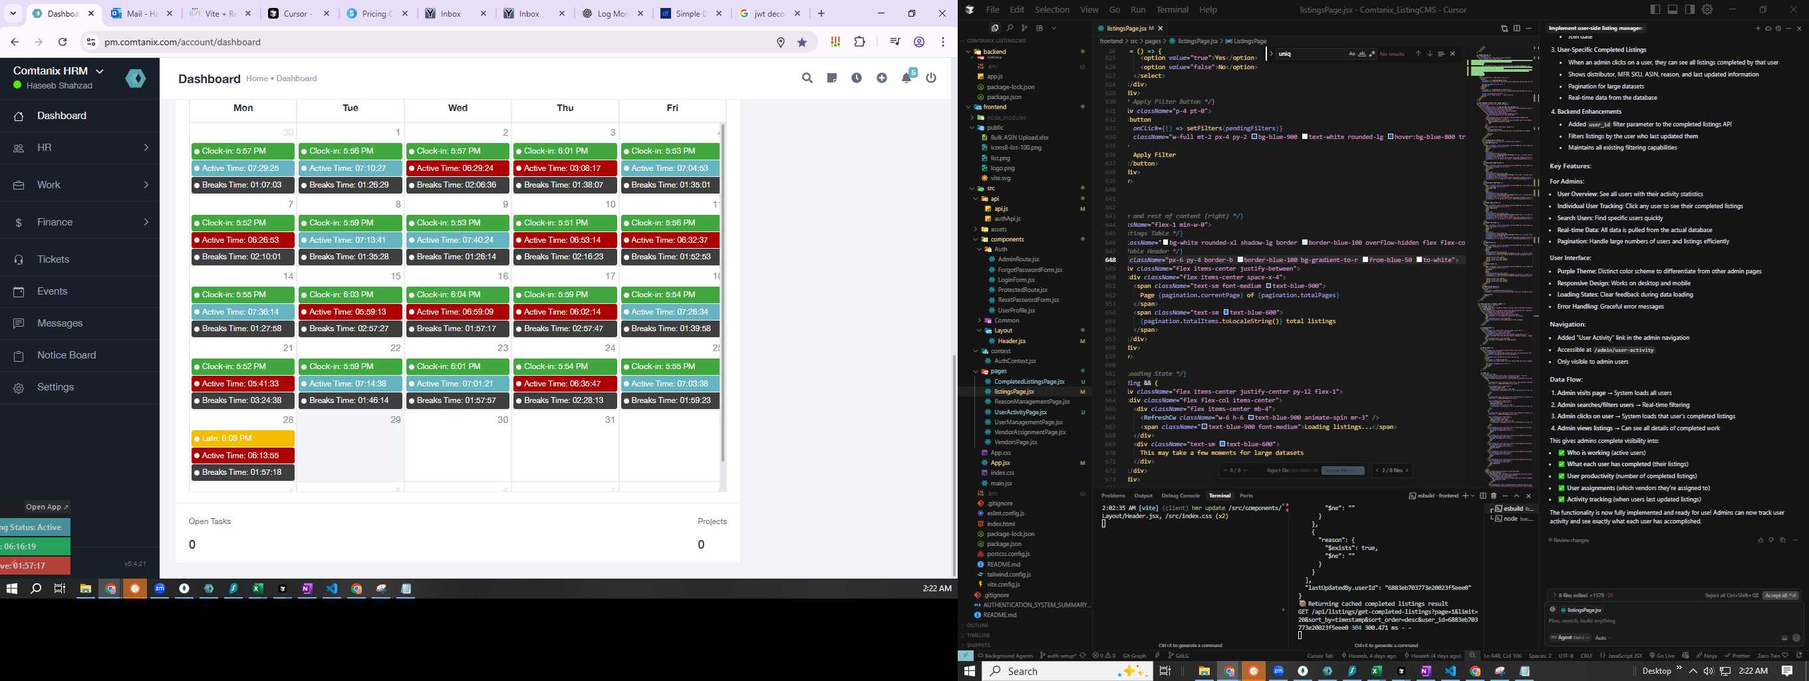Click Review changes in chat panel

coord(1568,540)
